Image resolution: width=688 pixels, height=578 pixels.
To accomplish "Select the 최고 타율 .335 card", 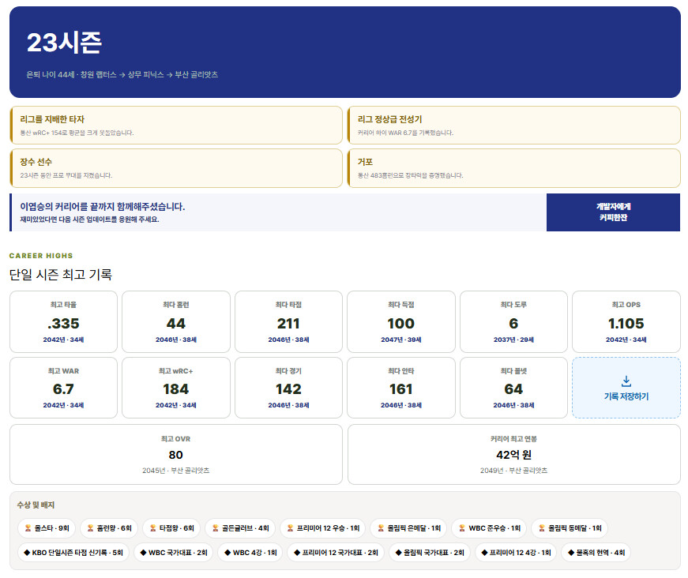I will point(64,321).
